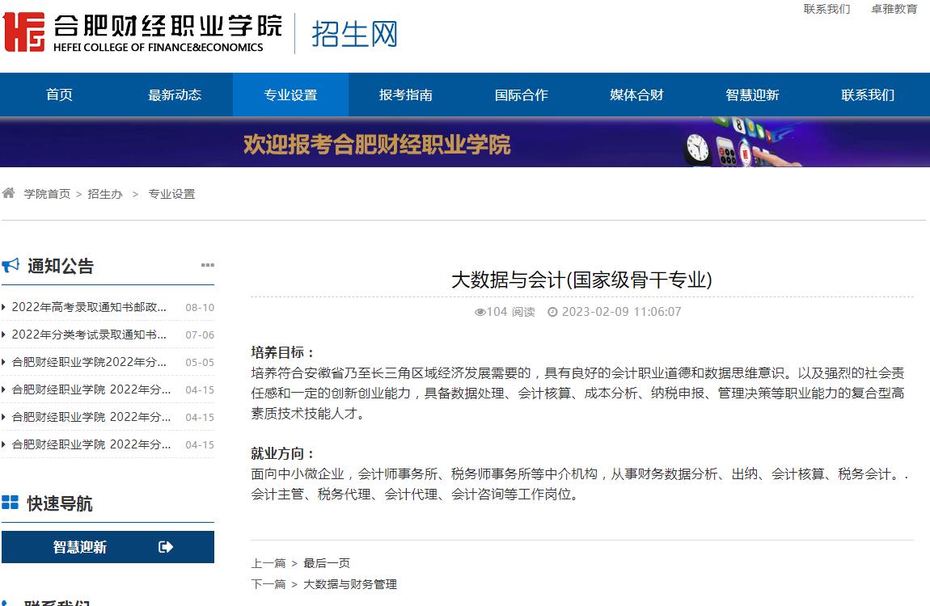Image resolution: width=930 pixels, height=606 pixels.
Task: Open notice 2022年分类考试录取通知书...
Action: click(89, 334)
